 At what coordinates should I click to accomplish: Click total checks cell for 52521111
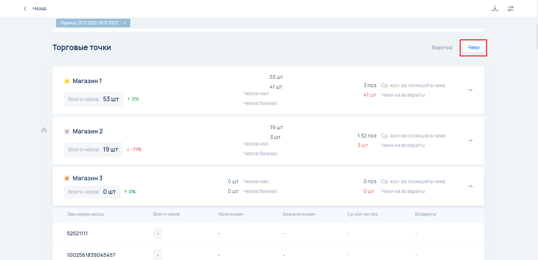coord(158,233)
